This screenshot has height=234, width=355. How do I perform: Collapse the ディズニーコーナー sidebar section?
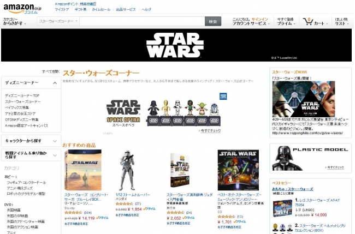tap(55, 83)
